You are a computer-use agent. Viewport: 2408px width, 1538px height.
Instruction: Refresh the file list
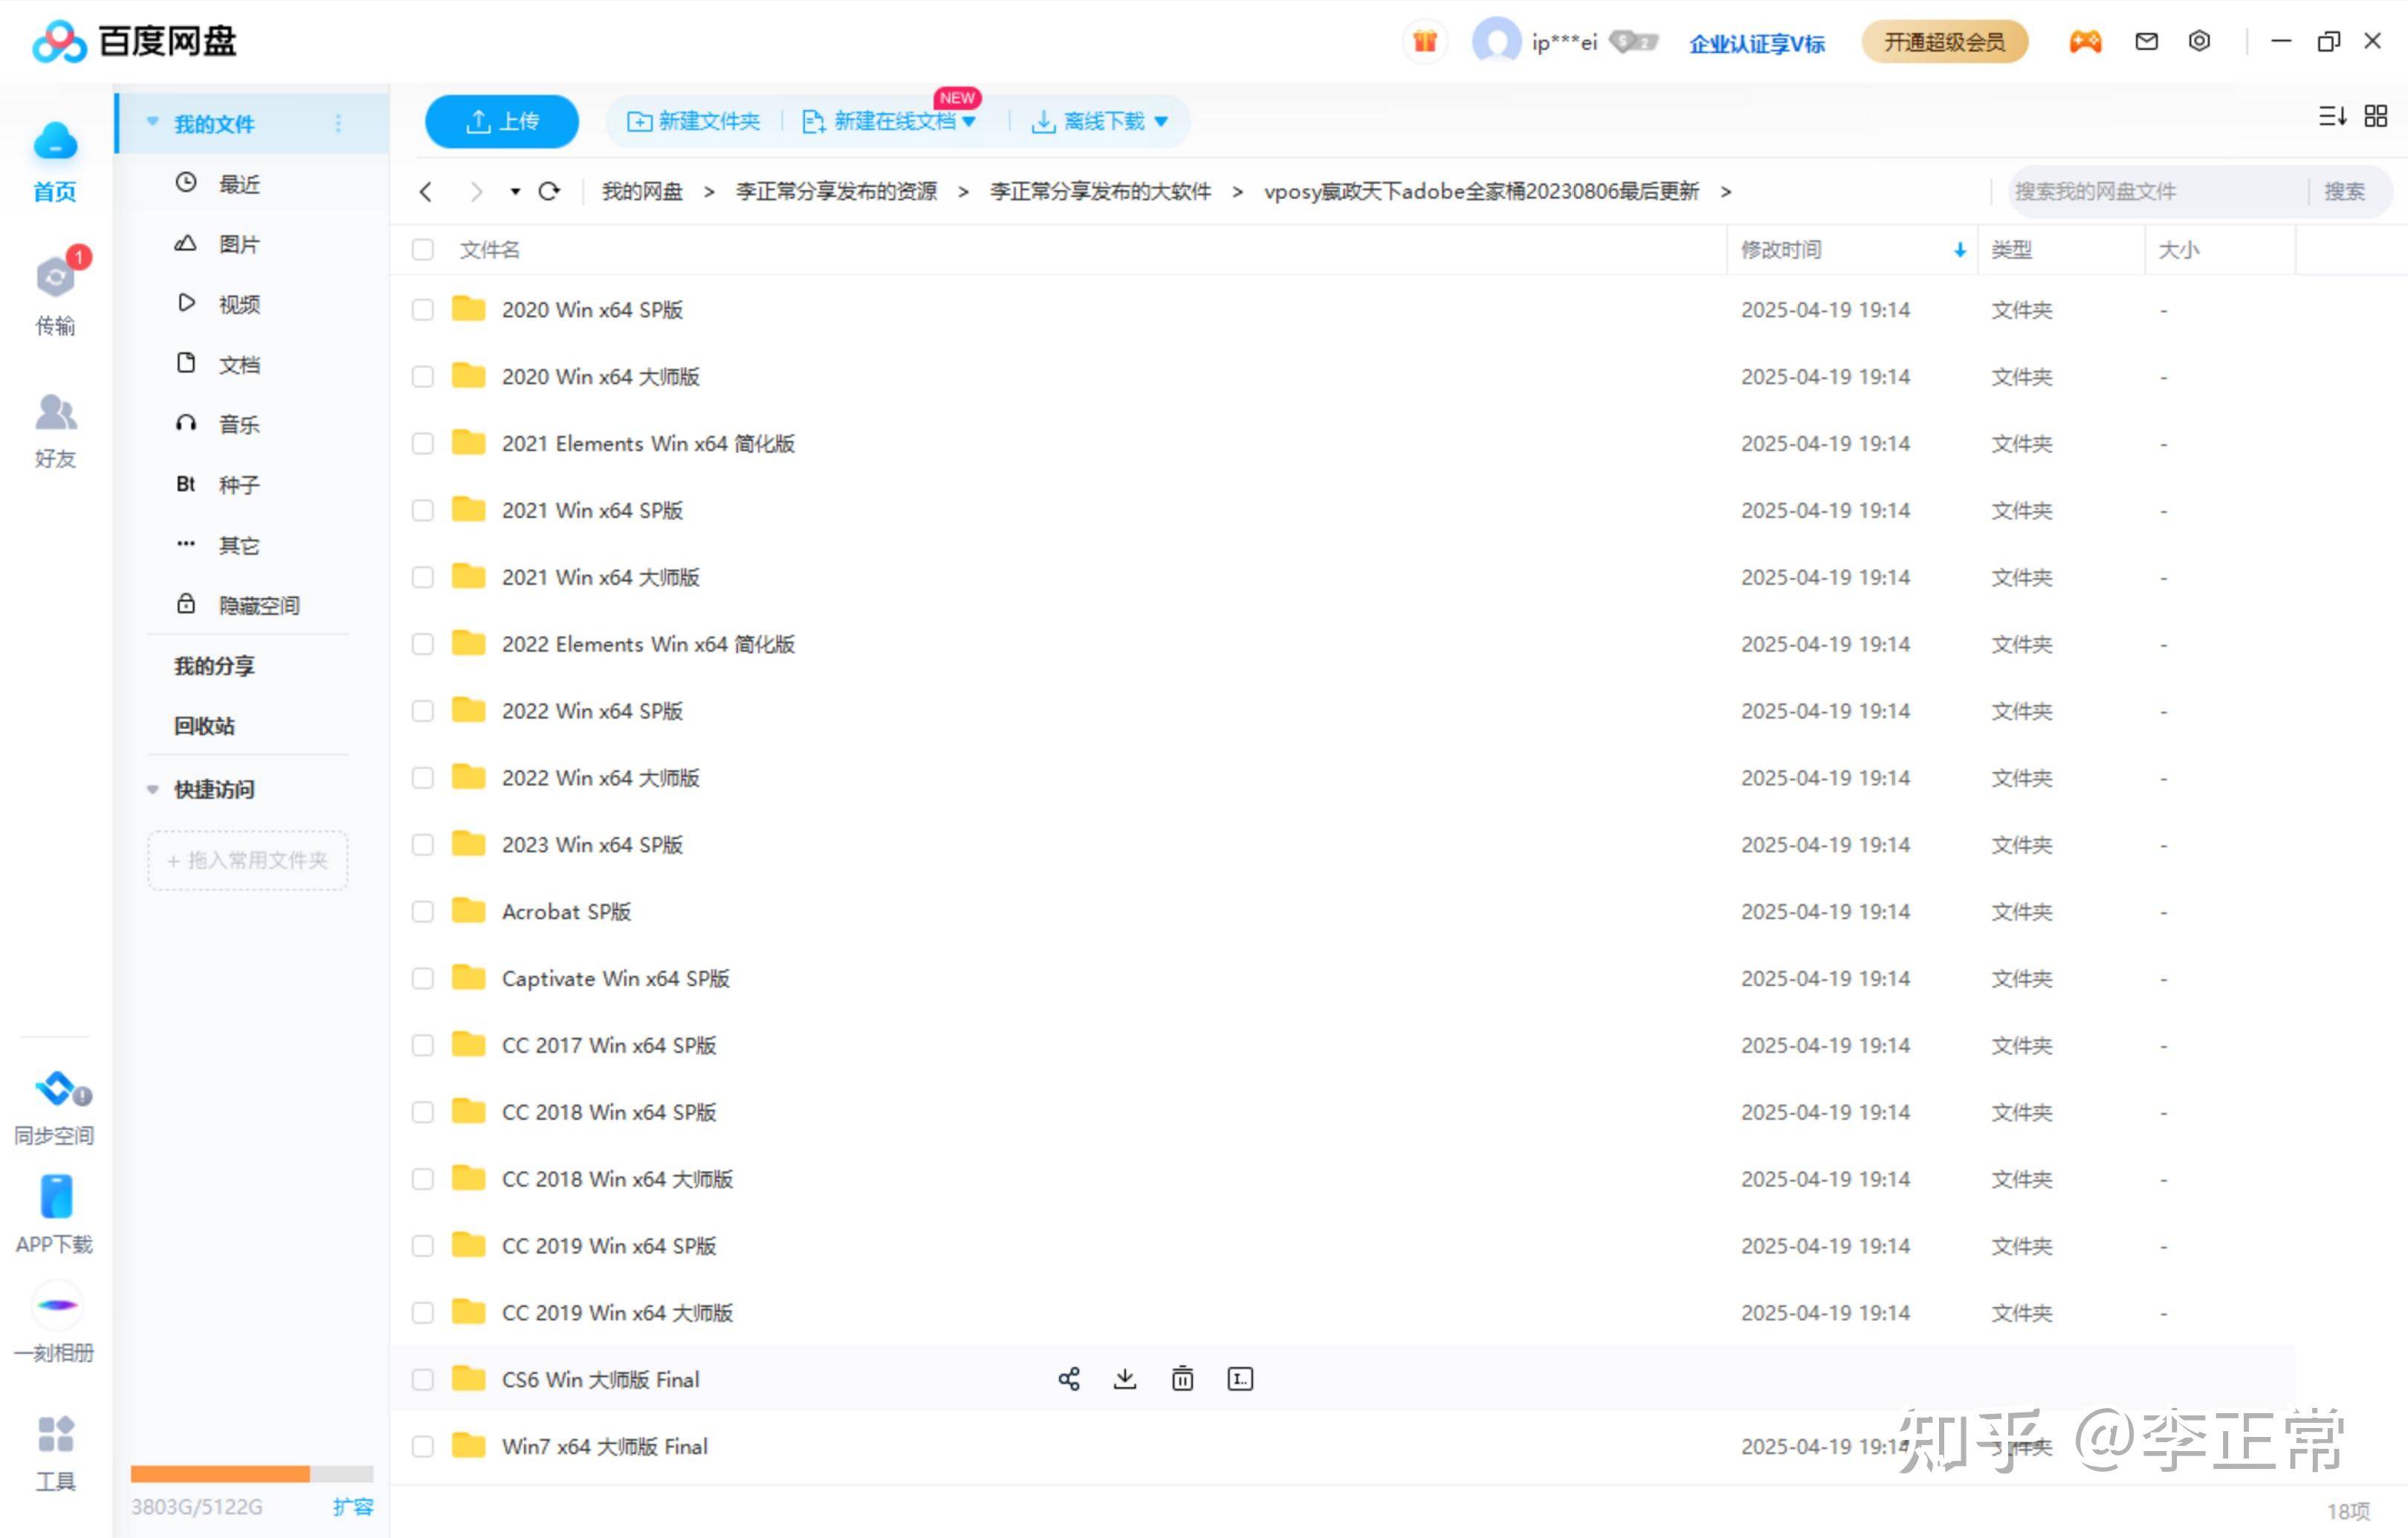click(x=549, y=191)
